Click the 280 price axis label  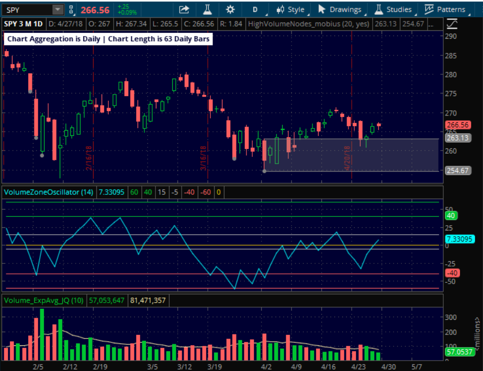(x=451, y=74)
